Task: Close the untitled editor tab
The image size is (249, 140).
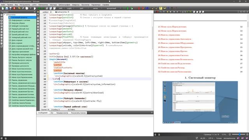Action: [51, 12]
